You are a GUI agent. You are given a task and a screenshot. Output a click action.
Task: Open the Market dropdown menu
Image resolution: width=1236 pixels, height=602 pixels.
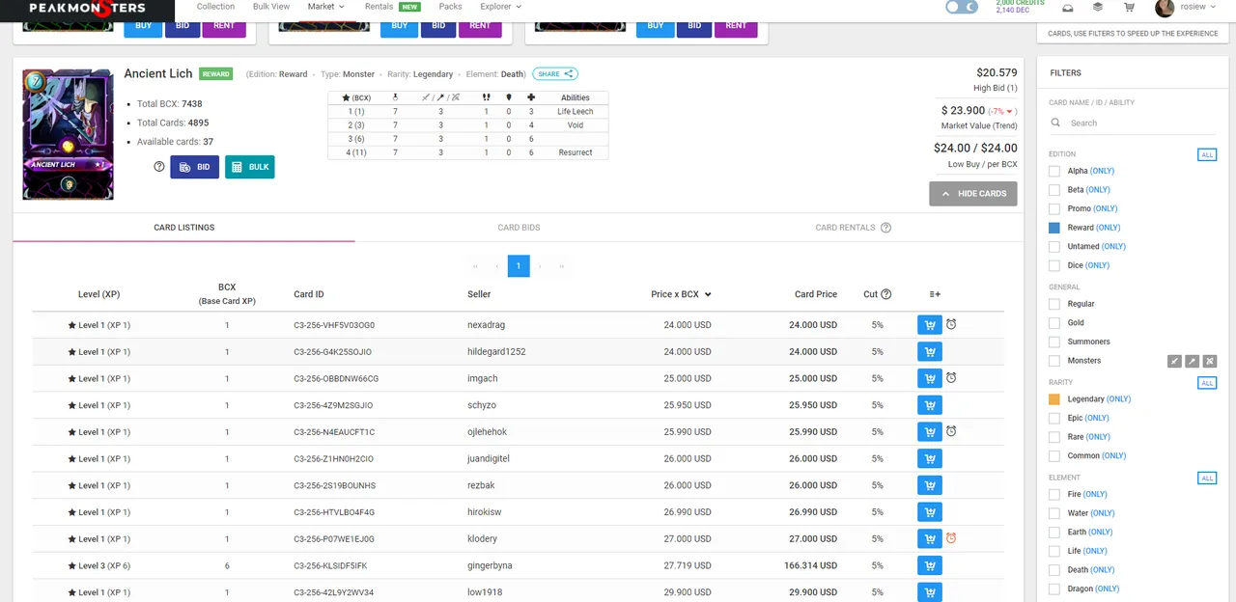pyautogui.click(x=325, y=7)
